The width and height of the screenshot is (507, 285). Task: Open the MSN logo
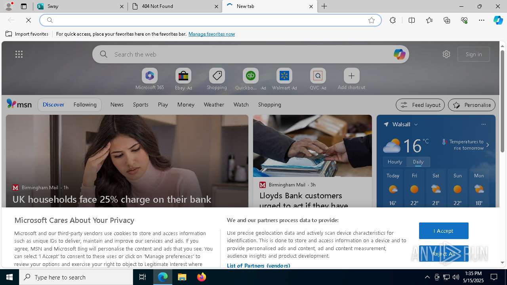[x=19, y=104]
